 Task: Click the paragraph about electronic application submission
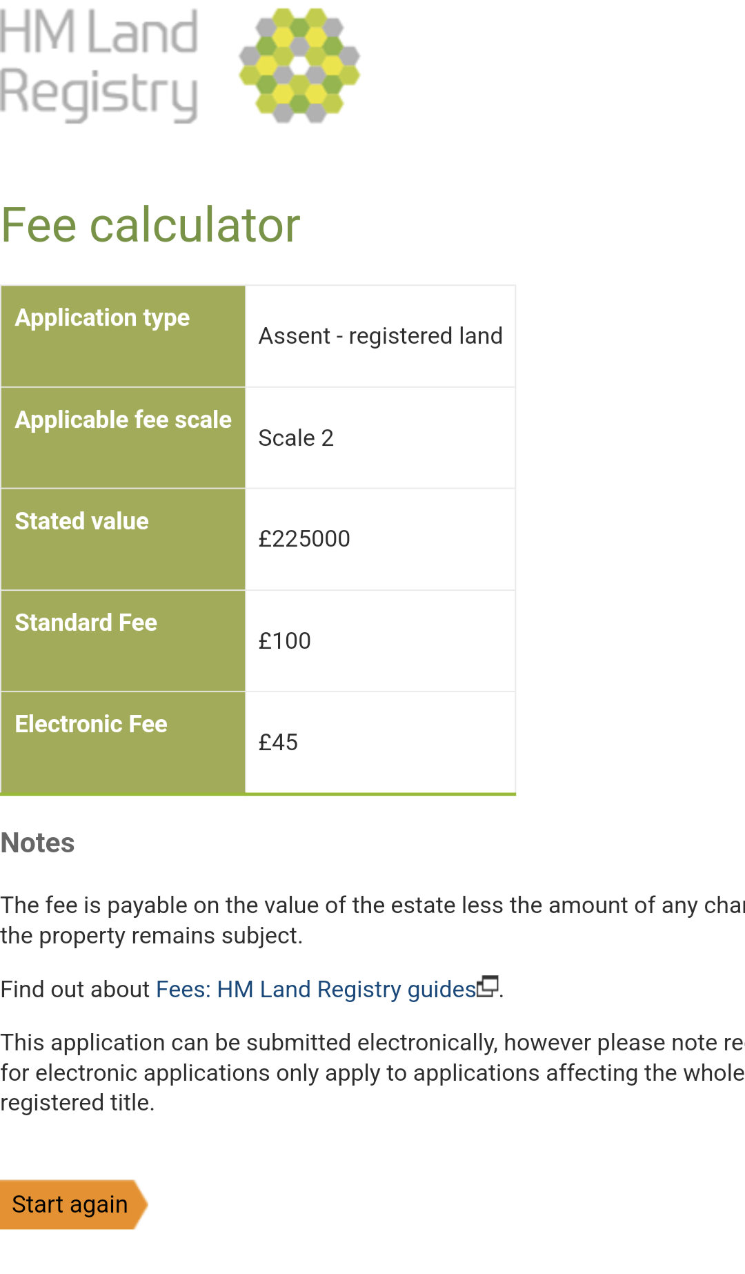(x=372, y=1072)
